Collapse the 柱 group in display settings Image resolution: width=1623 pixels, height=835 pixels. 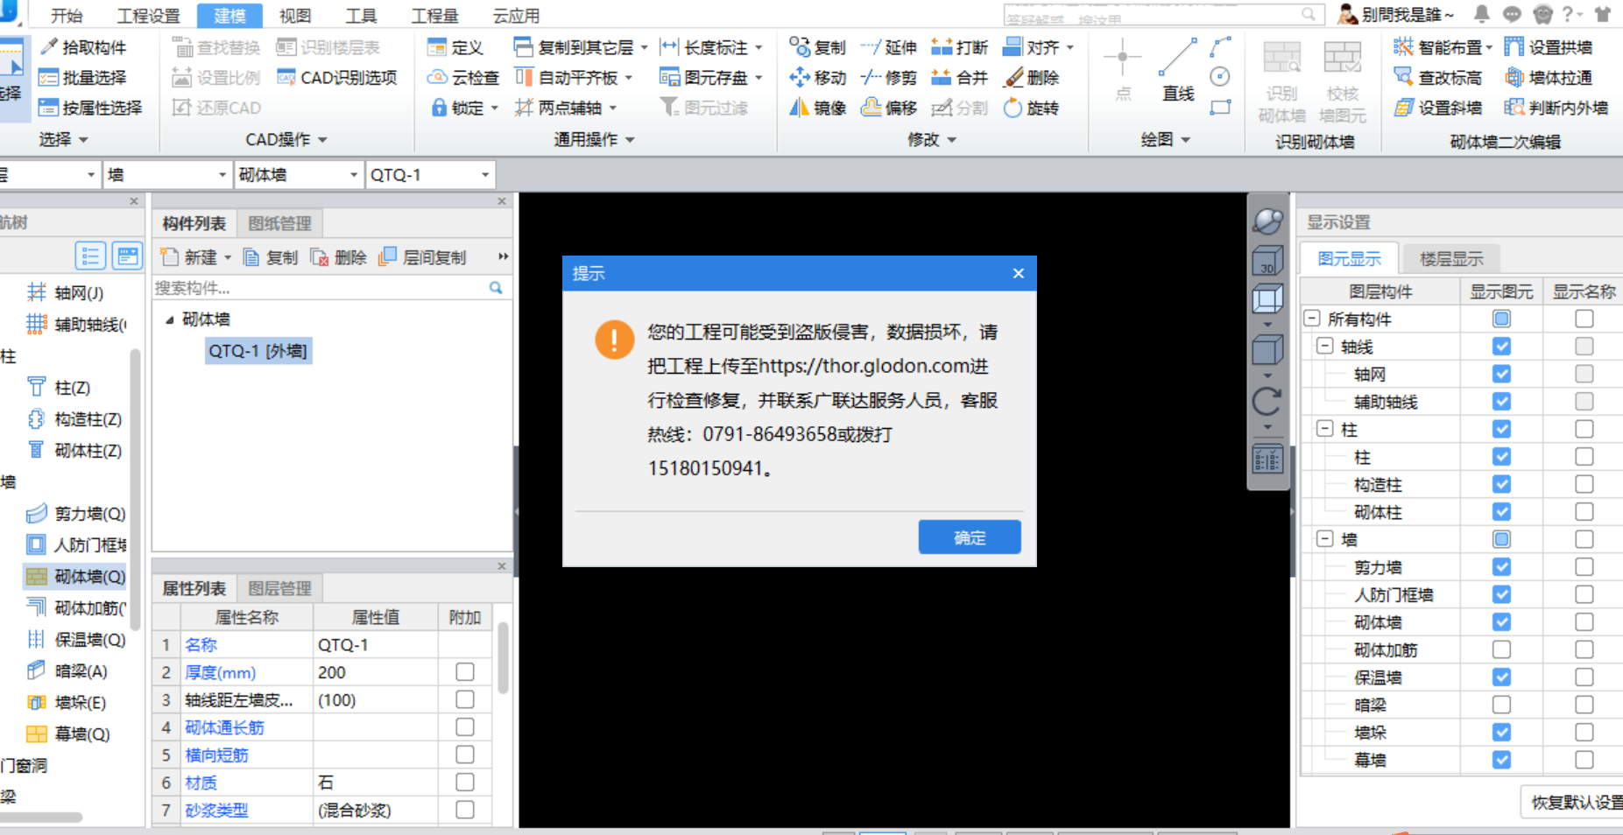1325,429
